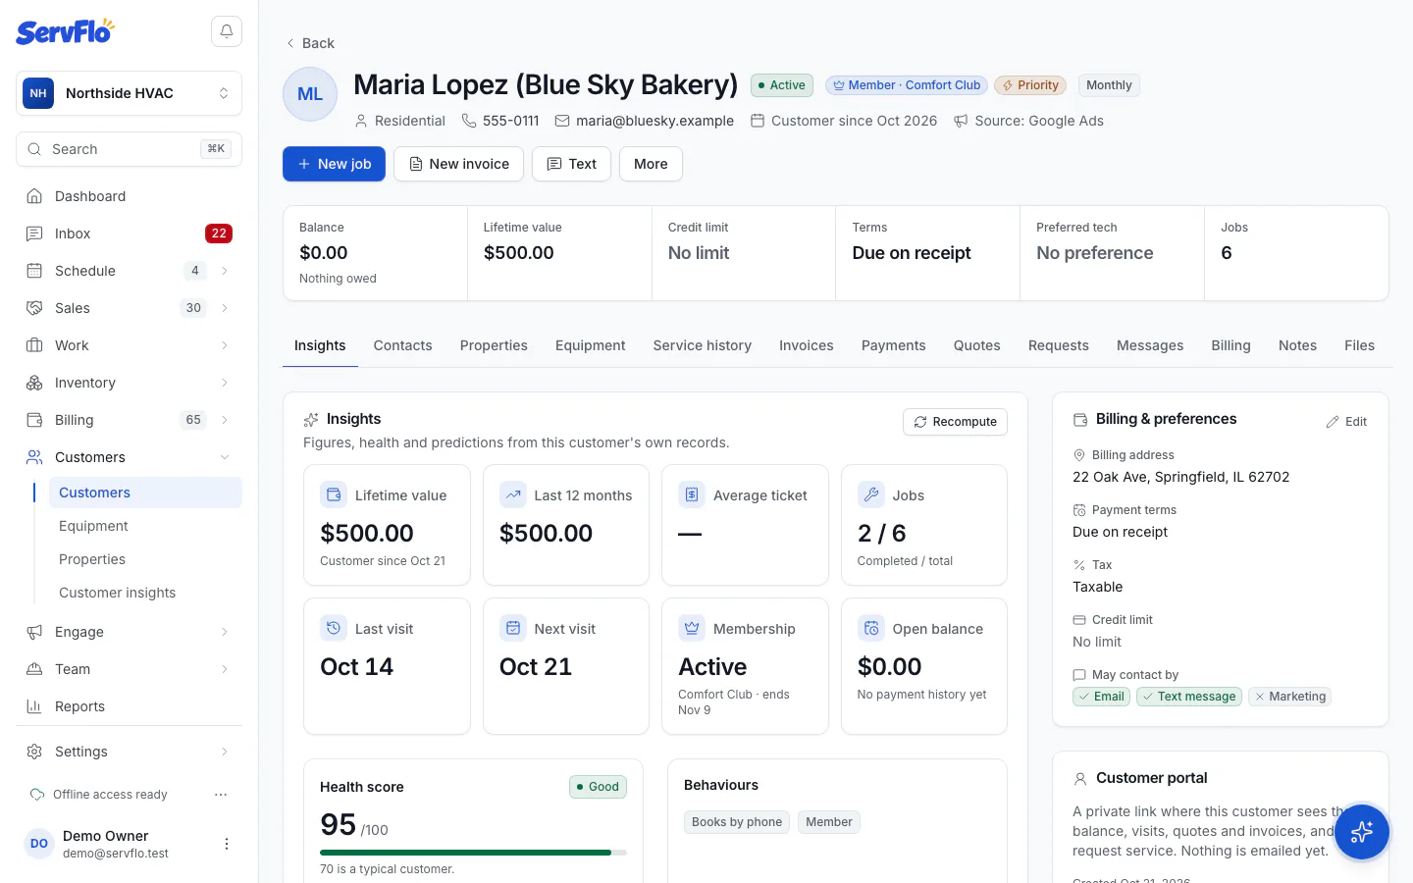Viewport: 1413px width, 883px height.
Task: Switch to the Equipment tab
Action: 590,345
